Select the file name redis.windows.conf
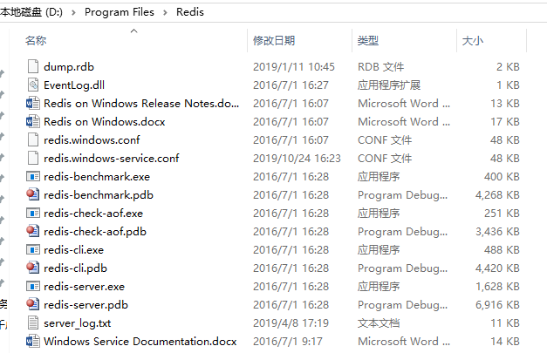 coord(92,140)
